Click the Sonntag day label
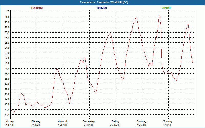The image size is (205, 128). pos(168,121)
